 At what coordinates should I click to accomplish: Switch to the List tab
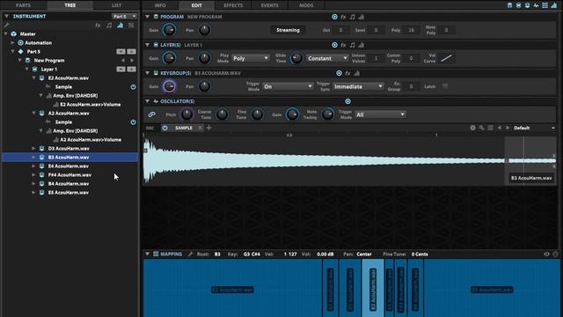pyautogui.click(x=117, y=5)
